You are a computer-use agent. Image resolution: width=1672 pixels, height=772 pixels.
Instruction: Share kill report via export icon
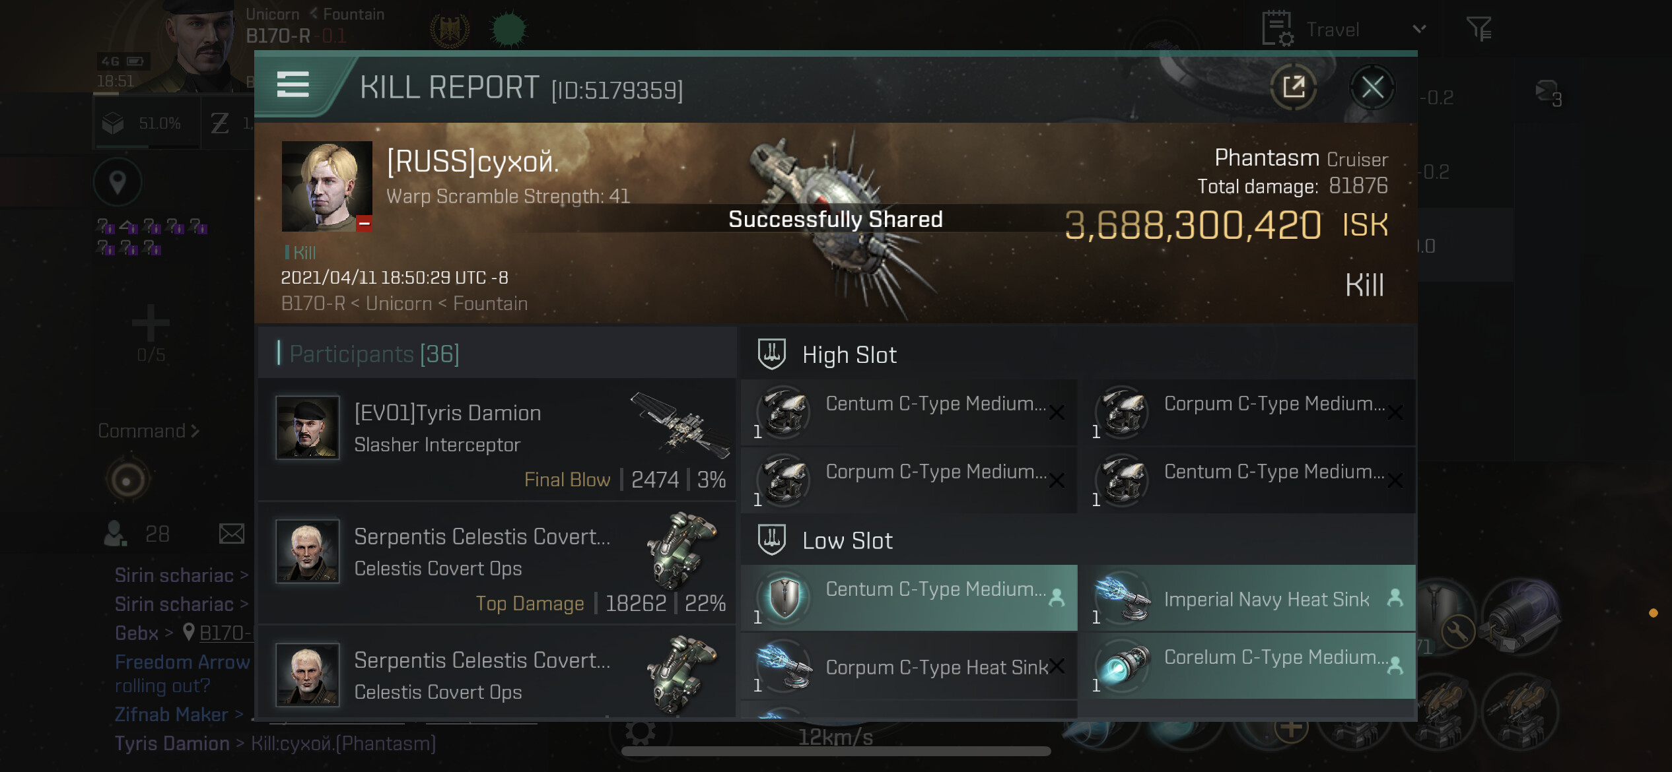pos(1293,87)
